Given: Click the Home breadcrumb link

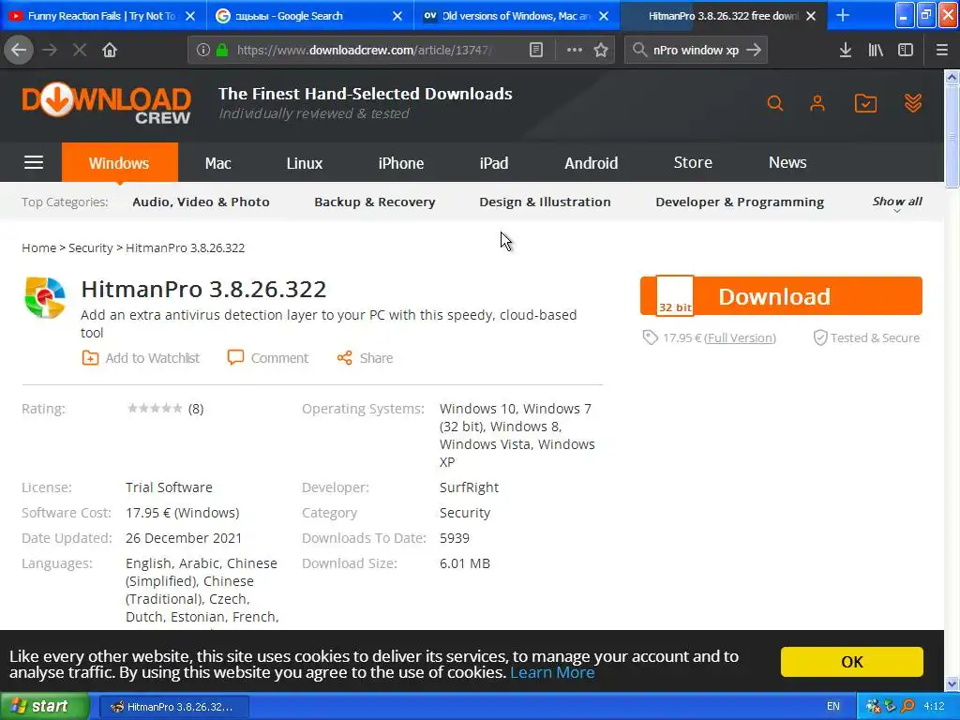Looking at the screenshot, I should pos(38,247).
